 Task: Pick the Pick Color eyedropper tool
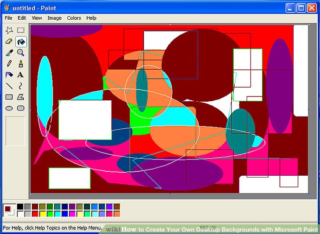[x=9, y=53]
